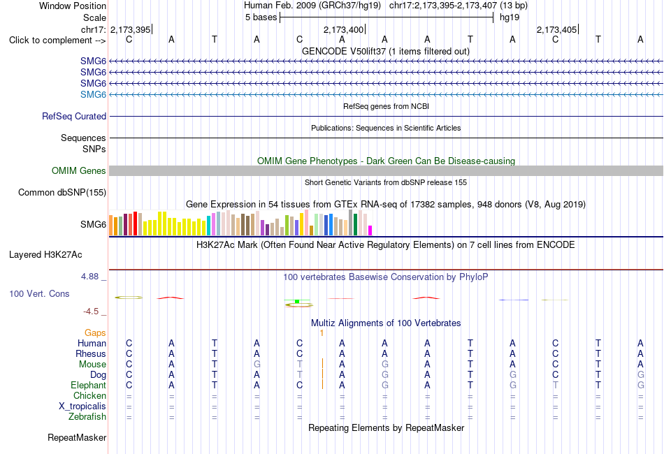
Task: Click the magenta bar ending GTEx chart
Action: pos(370,230)
